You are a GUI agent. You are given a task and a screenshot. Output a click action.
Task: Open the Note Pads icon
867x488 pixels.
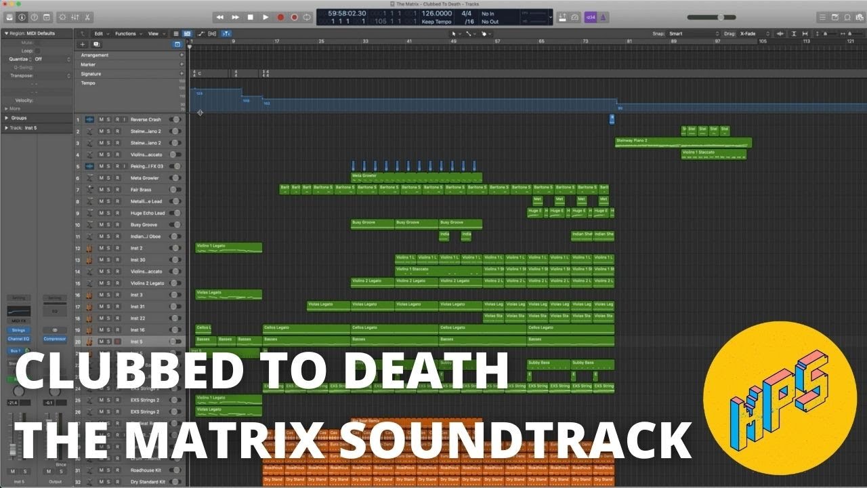coord(834,17)
